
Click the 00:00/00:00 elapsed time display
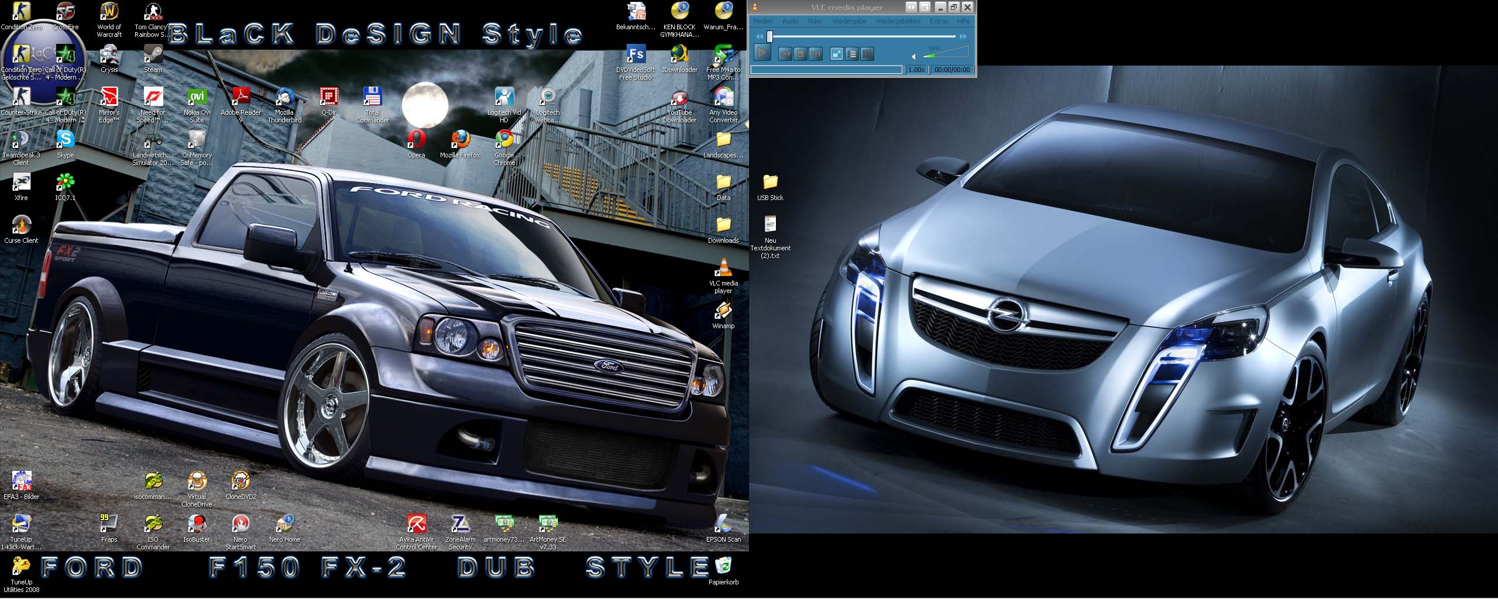pos(952,70)
